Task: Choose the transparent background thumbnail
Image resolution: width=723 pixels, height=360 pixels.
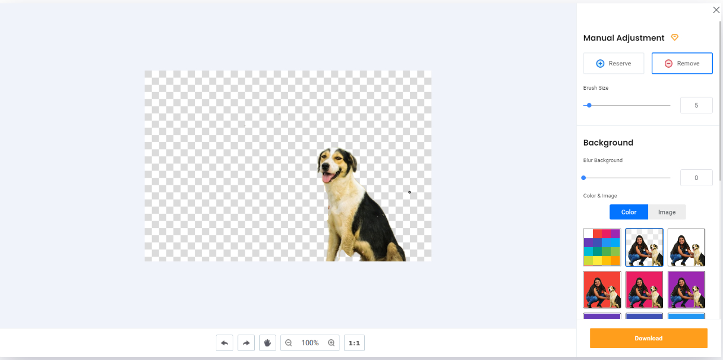Action: point(644,247)
